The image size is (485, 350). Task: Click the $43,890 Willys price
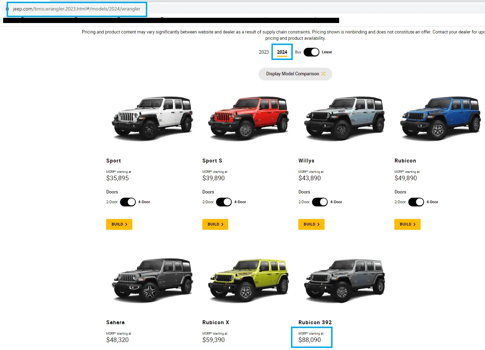(x=309, y=178)
